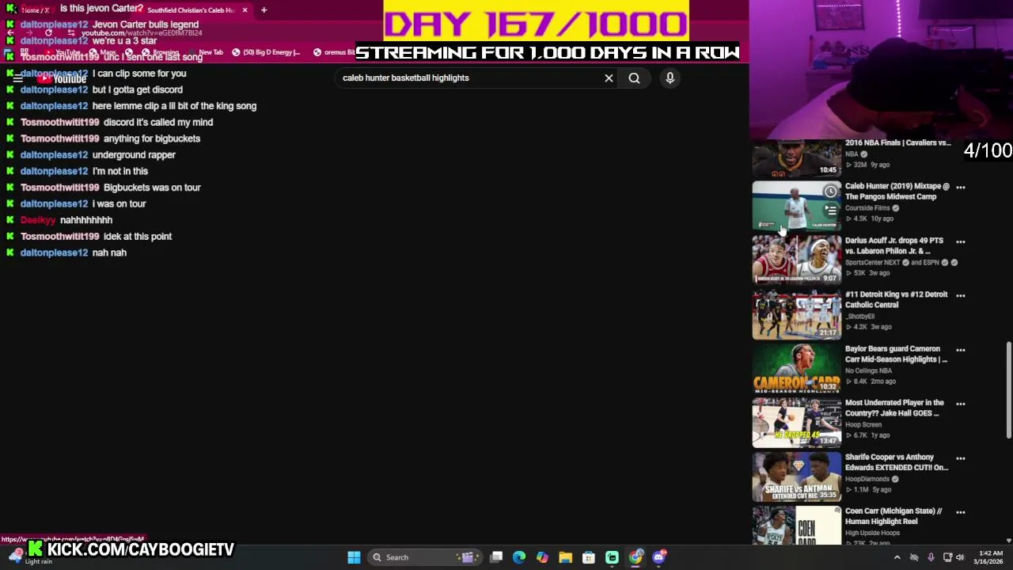This screenshot has width=1013, height=570.
Task: Launch Microsoft Edge from the taskbar
Action: 519,557
